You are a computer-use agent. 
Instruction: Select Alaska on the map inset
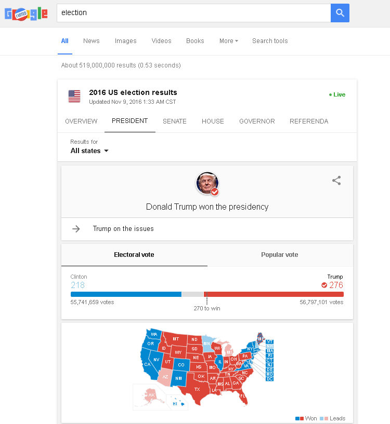(151, 395)
